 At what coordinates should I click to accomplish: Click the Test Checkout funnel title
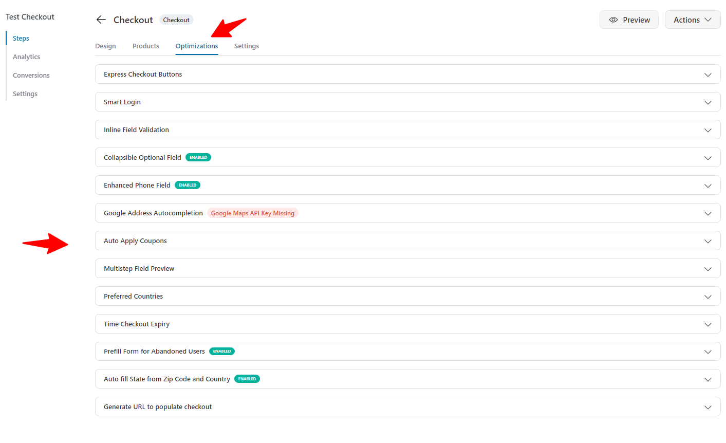click(30, 17)
